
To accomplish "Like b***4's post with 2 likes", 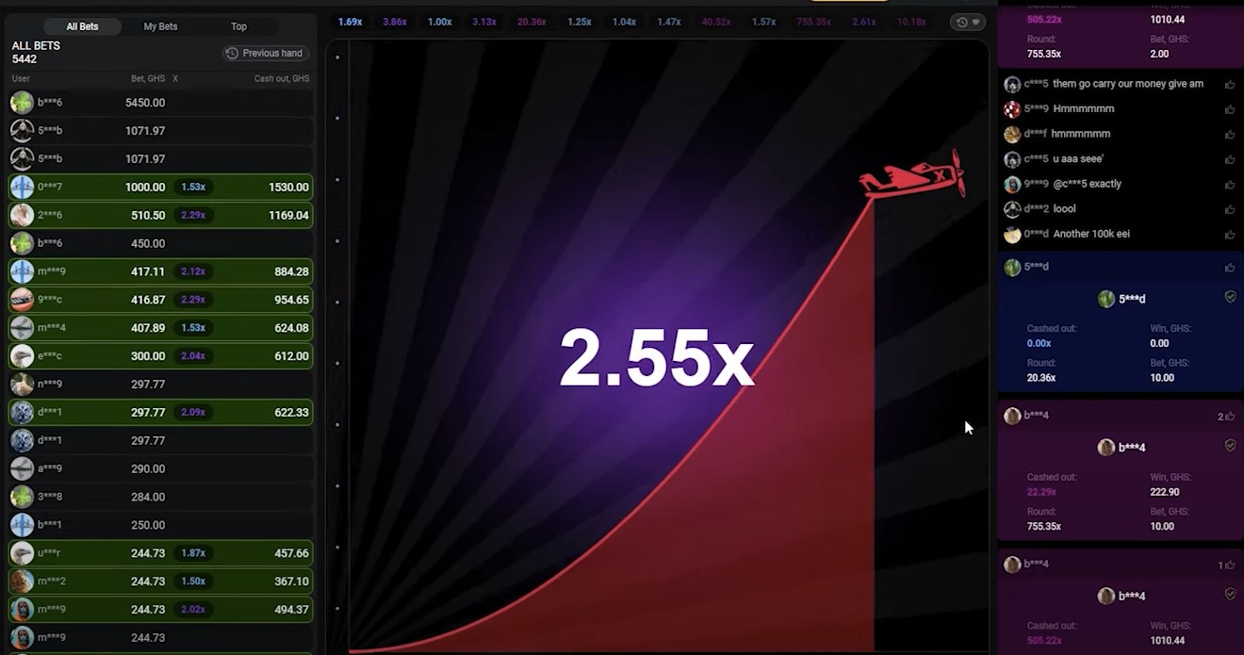I will click(1230, 417).
